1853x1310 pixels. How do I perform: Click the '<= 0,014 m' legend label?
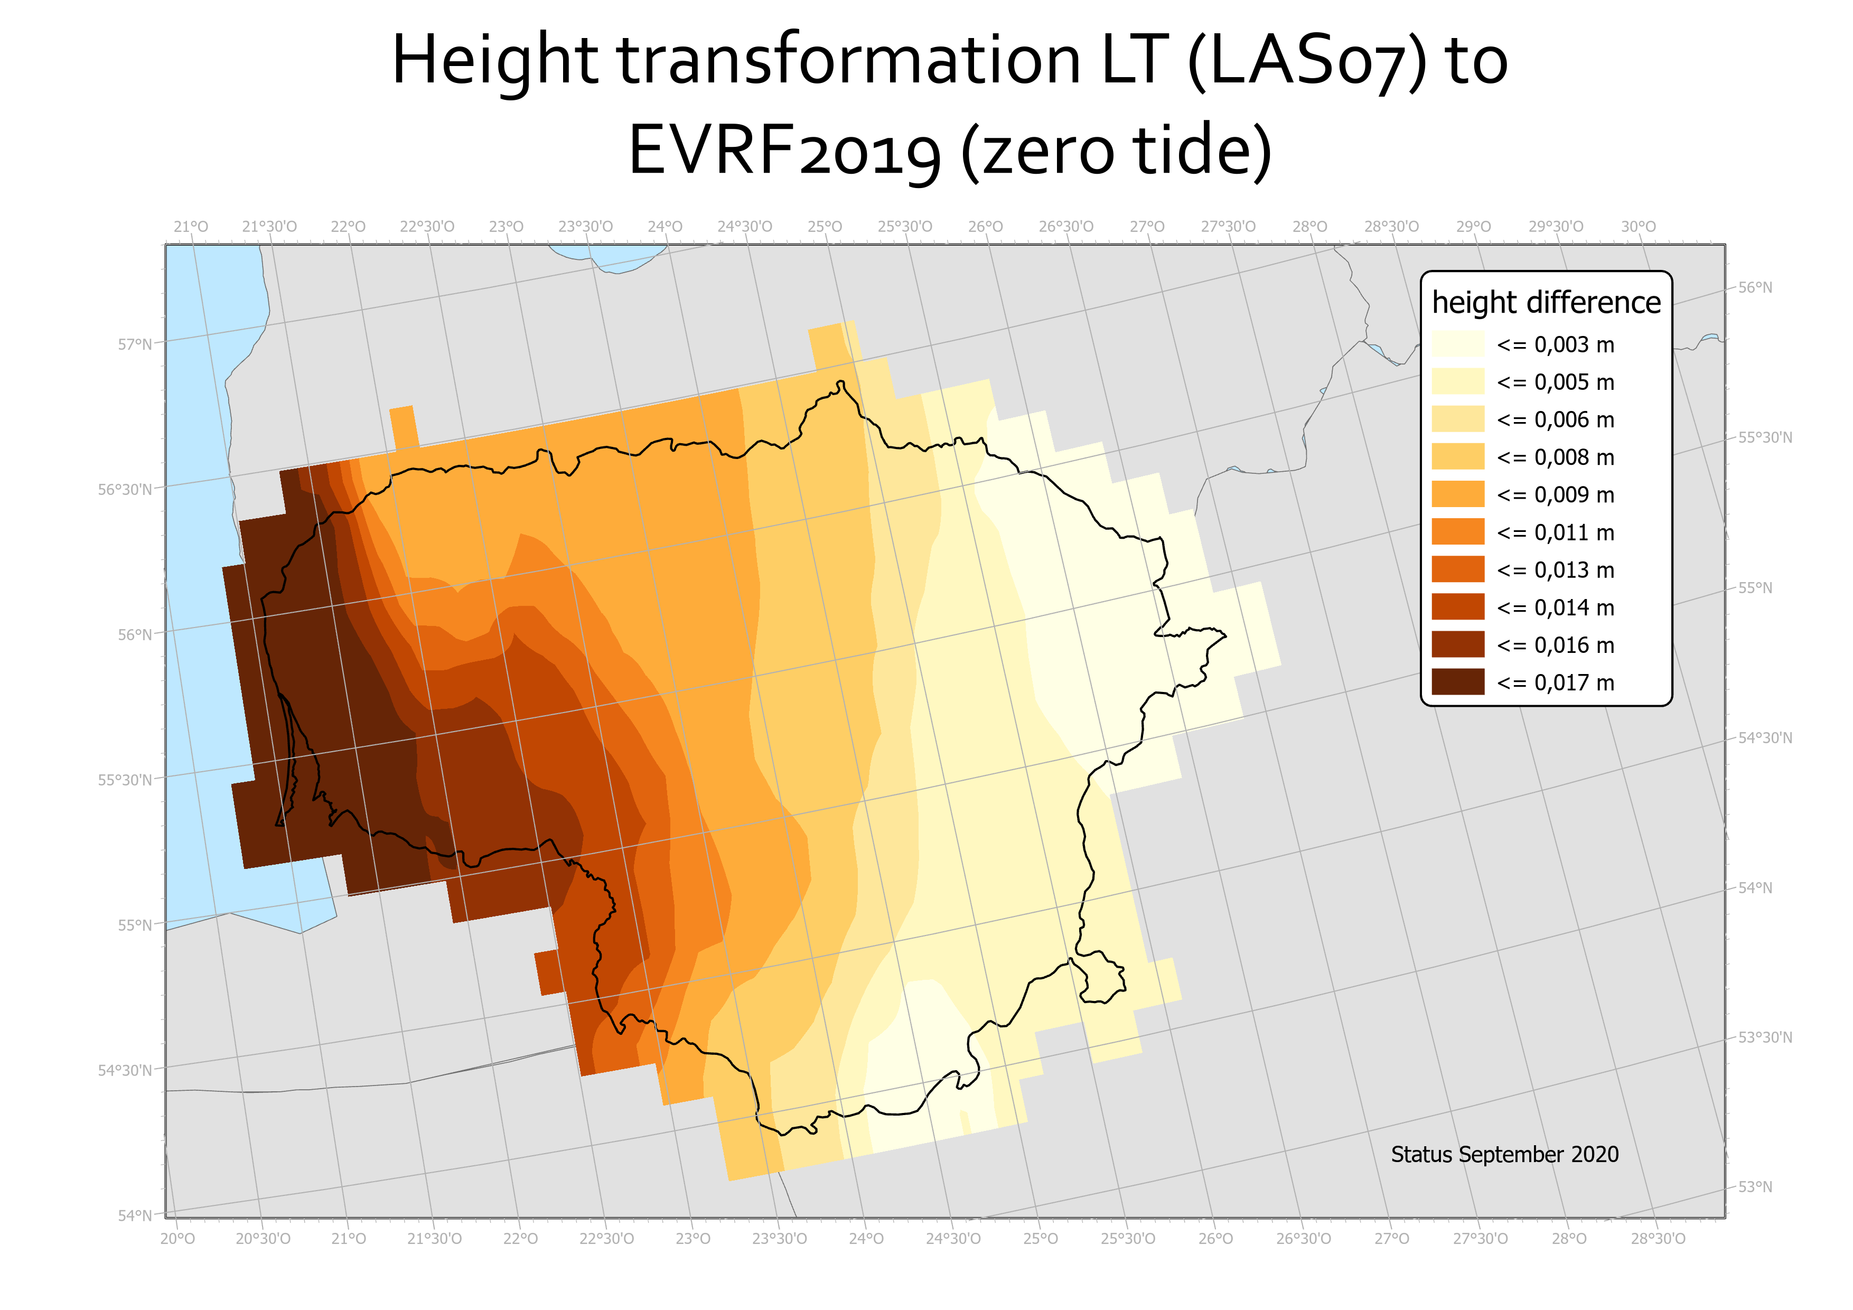(x=1555, y=607)
